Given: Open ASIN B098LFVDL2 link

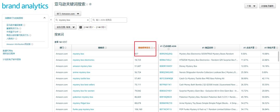Looking at the screenshot, I should point(165,60).
